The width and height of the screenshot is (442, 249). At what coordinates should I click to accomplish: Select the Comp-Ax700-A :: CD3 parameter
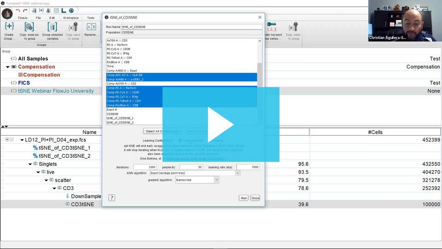[181, 83]
